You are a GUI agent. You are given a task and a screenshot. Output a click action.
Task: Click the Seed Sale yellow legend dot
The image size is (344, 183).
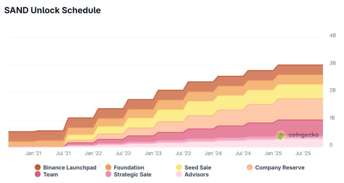(x=179, y=168)
